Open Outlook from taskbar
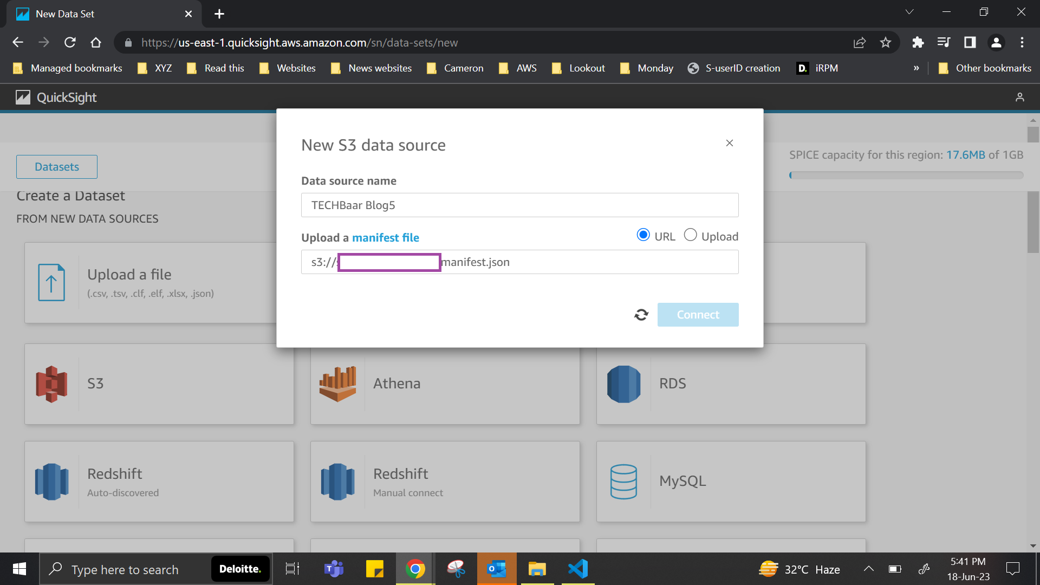This screenshot has height=585, width=1040. [497, 569]
